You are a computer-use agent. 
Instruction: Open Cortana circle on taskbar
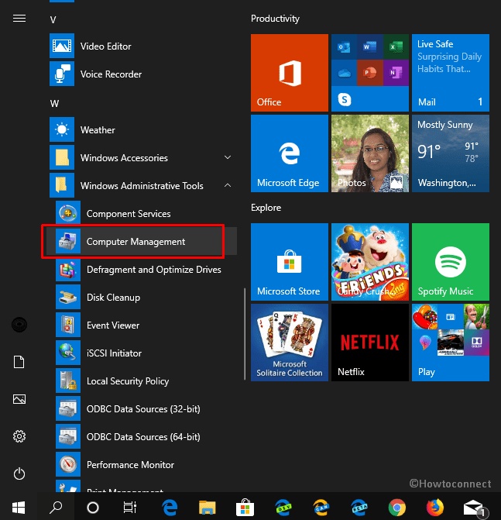[x=93, y=508]
